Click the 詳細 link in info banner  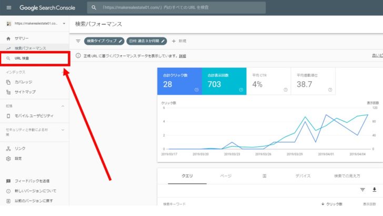click(183, 56)
